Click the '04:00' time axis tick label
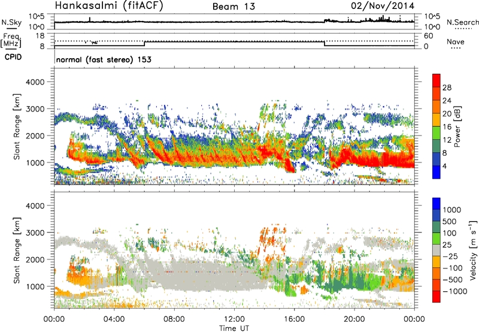The image size is (479, 332). [x=114, y=319]
